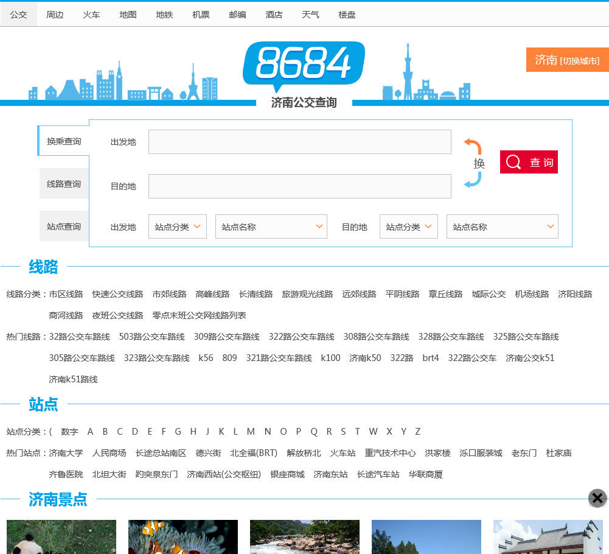Viewport: 609px width, 554px height.
Task: Open the 天气 navigation tab
Action: pyautogui.click(x=310, y=15)
